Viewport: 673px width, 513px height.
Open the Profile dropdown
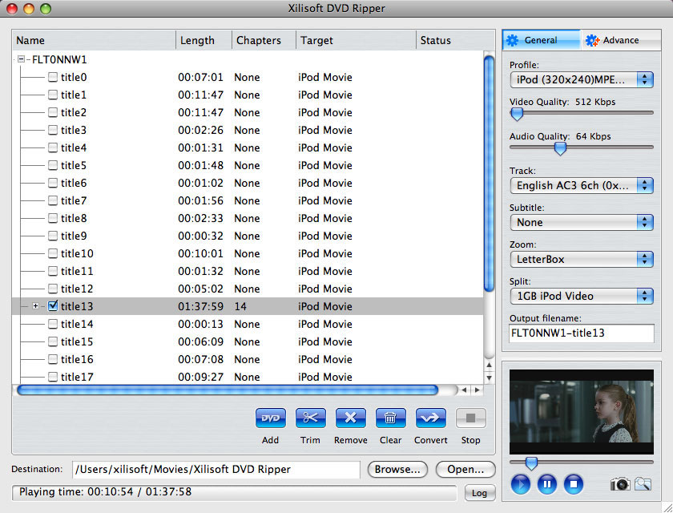[x=582, y=79]
